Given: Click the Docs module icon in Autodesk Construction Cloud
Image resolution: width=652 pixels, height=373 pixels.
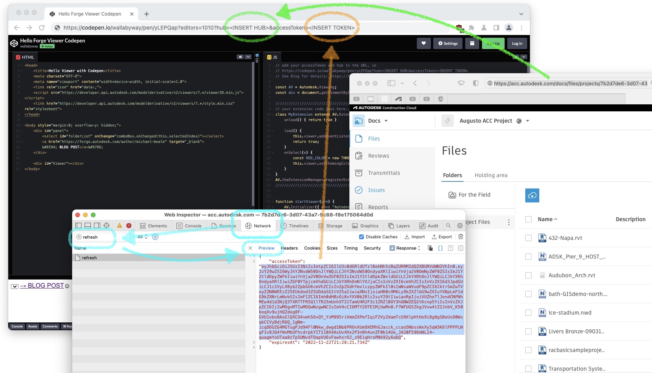Looking at the screenshot, I should click(358, 121).
